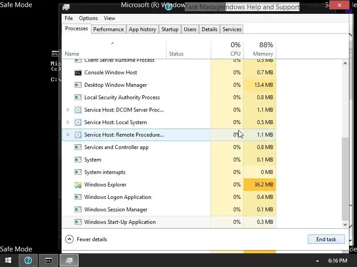Click the End task button
The width and height of the screenshot is (357, 267).
326,239
